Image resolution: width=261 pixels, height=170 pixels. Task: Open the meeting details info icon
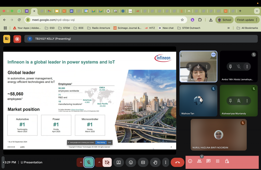coord(190,161)
